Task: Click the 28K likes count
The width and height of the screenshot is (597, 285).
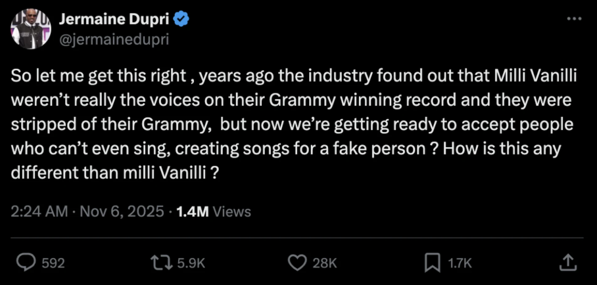Action: [324, 263]
